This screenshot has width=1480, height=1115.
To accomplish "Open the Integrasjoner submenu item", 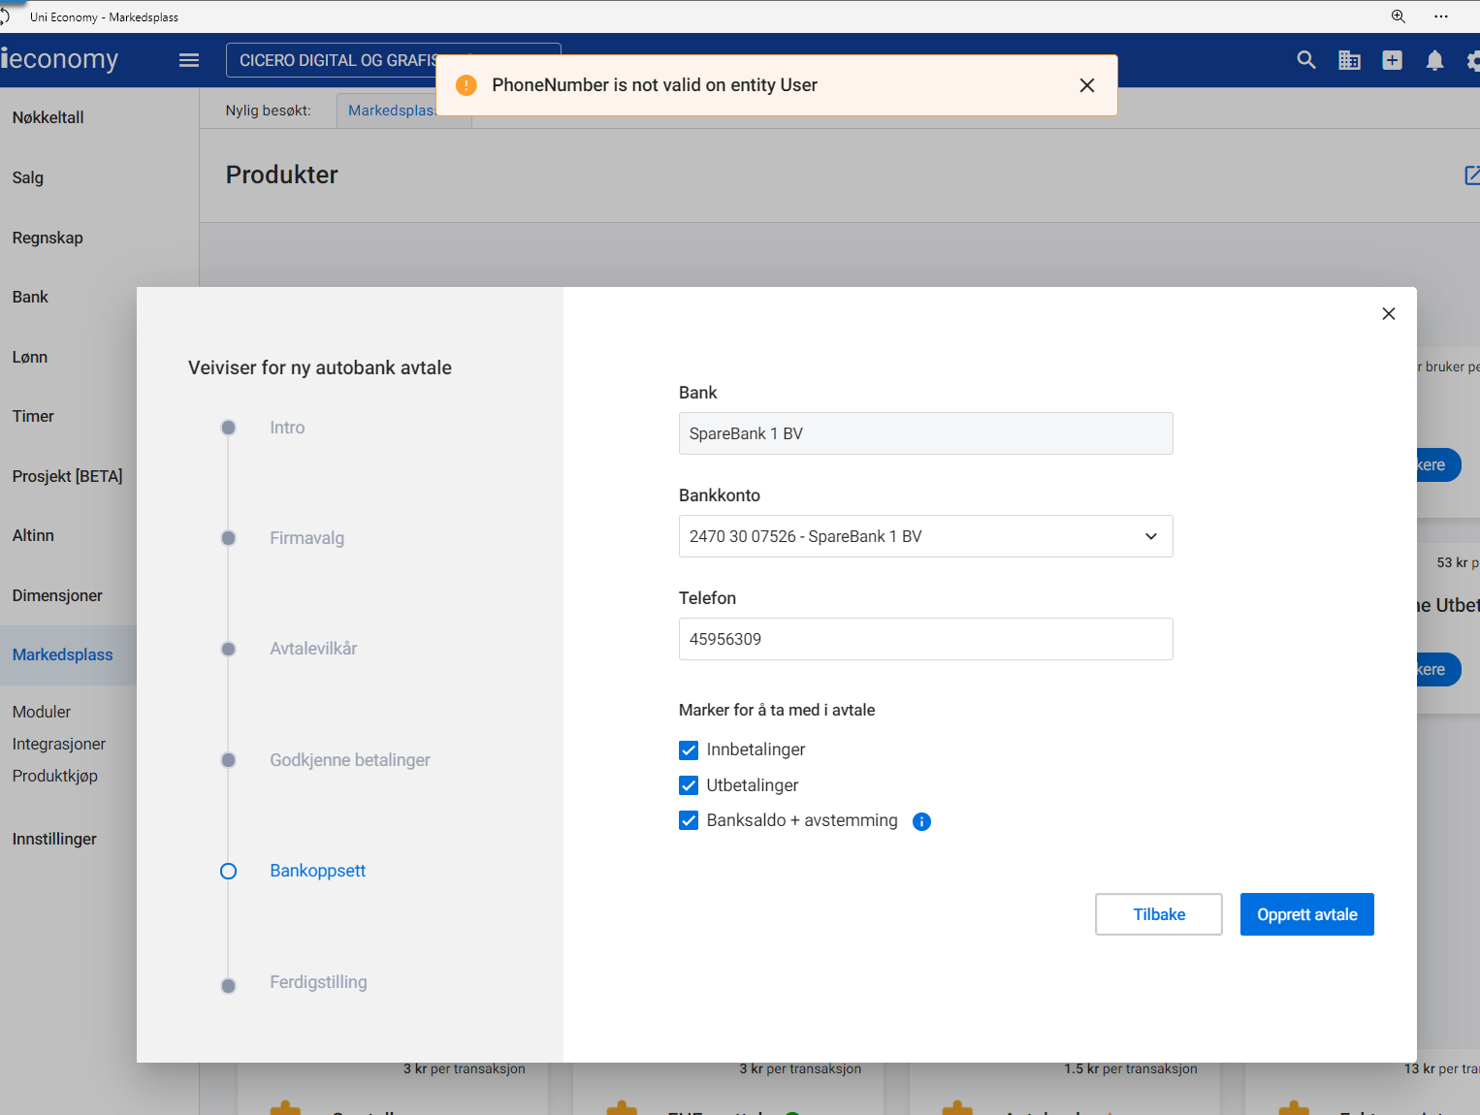I will click(x=59, y=744).
